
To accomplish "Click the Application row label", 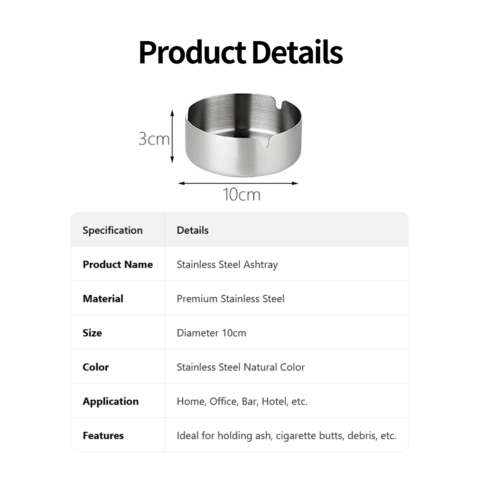I will click(x=110, y=401).
